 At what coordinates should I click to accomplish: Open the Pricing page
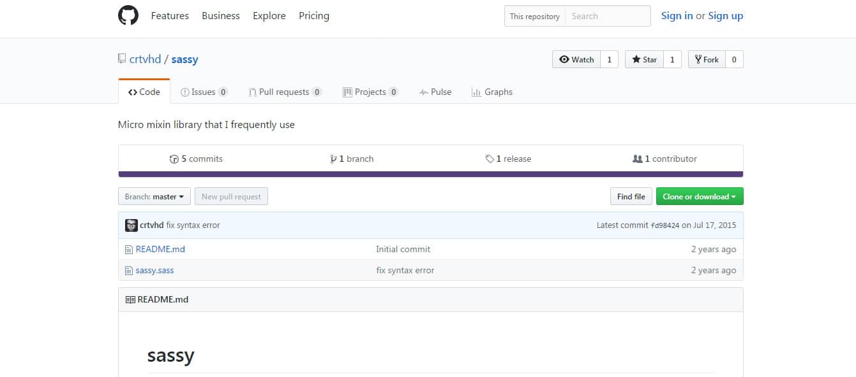coord(314,15)
